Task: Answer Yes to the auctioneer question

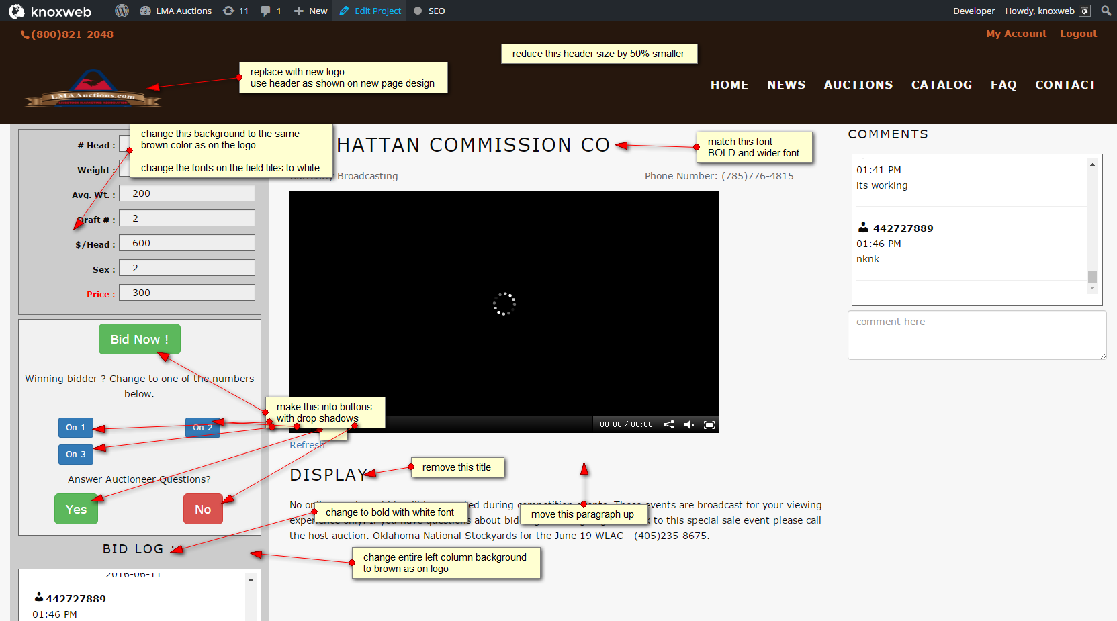Action: coord(76,509)
